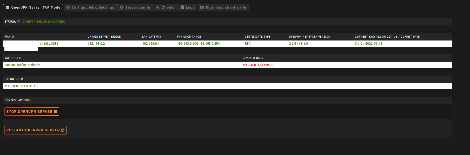The width and height of the screenshot is (470, 155).
Task: Restart the OpenVPN server
Action: click(35, 130)
